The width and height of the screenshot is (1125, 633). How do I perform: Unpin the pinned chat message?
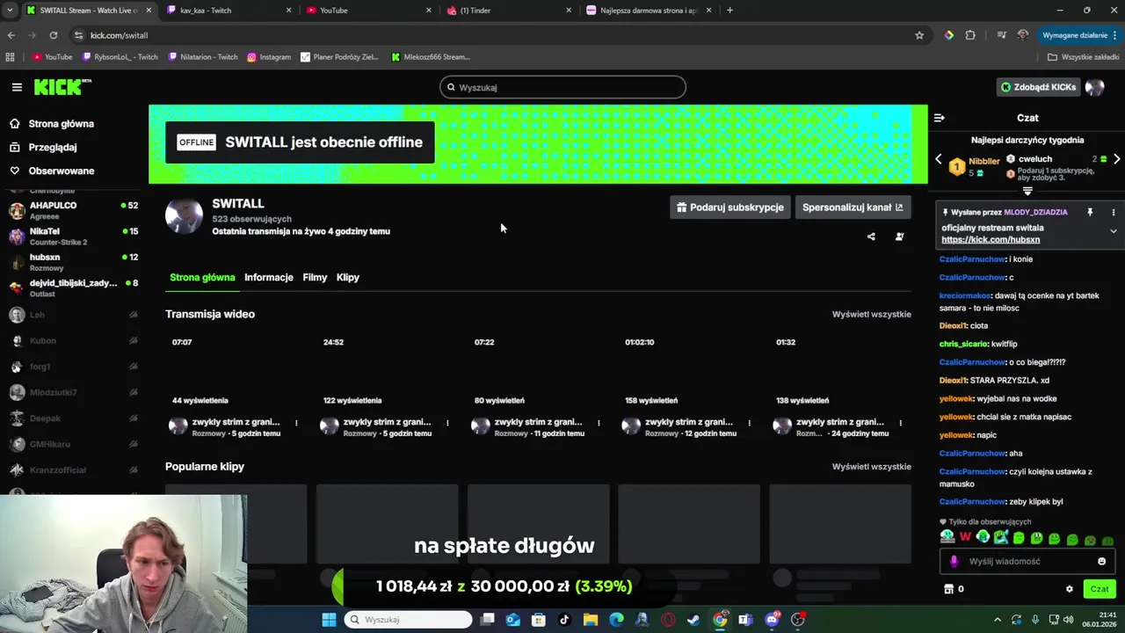click(1090, 212)
